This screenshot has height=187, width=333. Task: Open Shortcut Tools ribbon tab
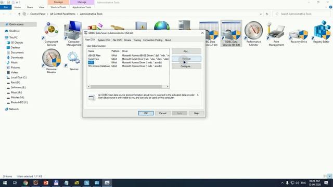(x=58, y=7)
